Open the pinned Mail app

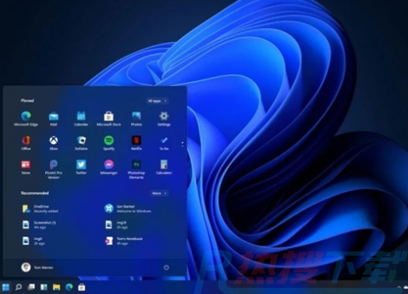coord(54,119)
